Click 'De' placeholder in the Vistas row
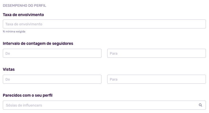Image resolution: width=209 pixels, height=113 pixels. (x=8, y=79)
